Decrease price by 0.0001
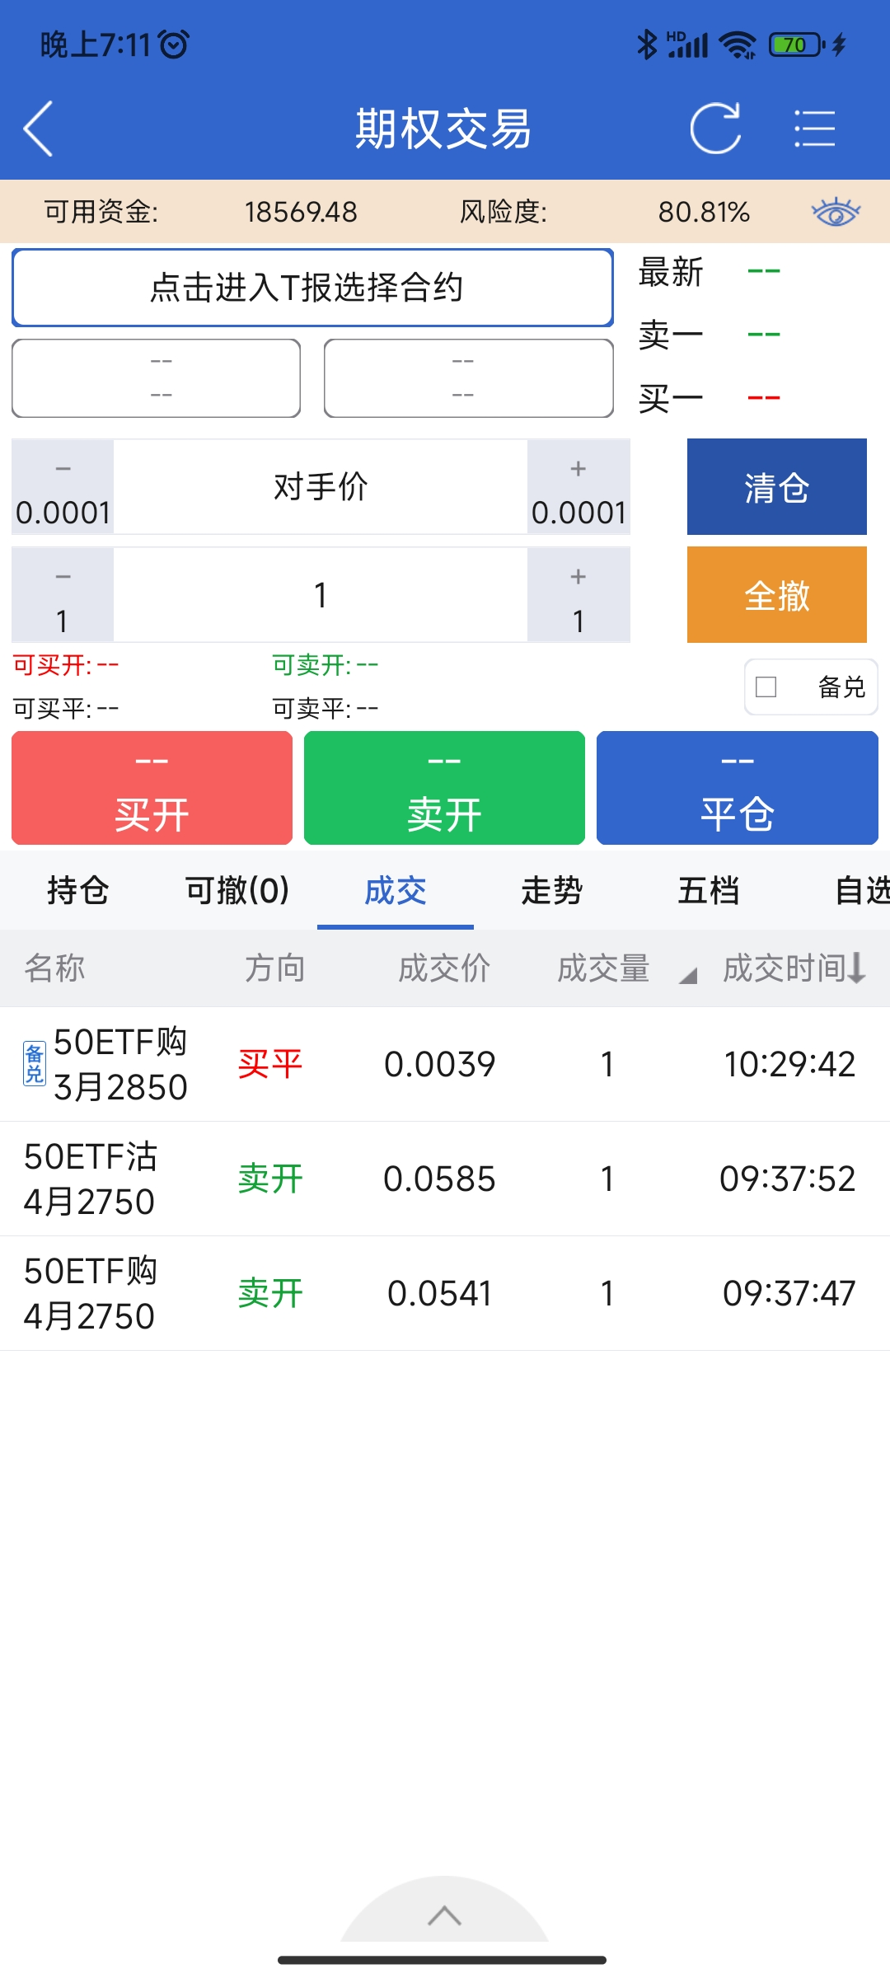890x1978 pixels. [63, 487]
